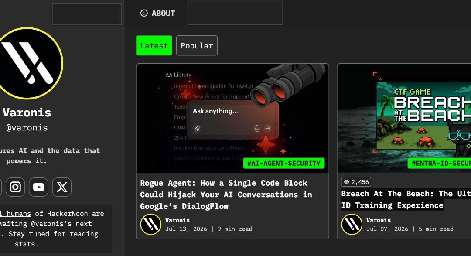
Task: Open the Varonis X (Twitter) icon
Action: pos(62,187)
